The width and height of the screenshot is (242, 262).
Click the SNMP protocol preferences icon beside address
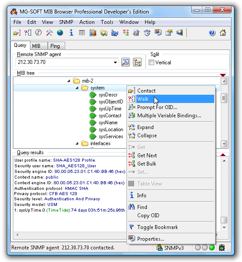coord(126,62)
